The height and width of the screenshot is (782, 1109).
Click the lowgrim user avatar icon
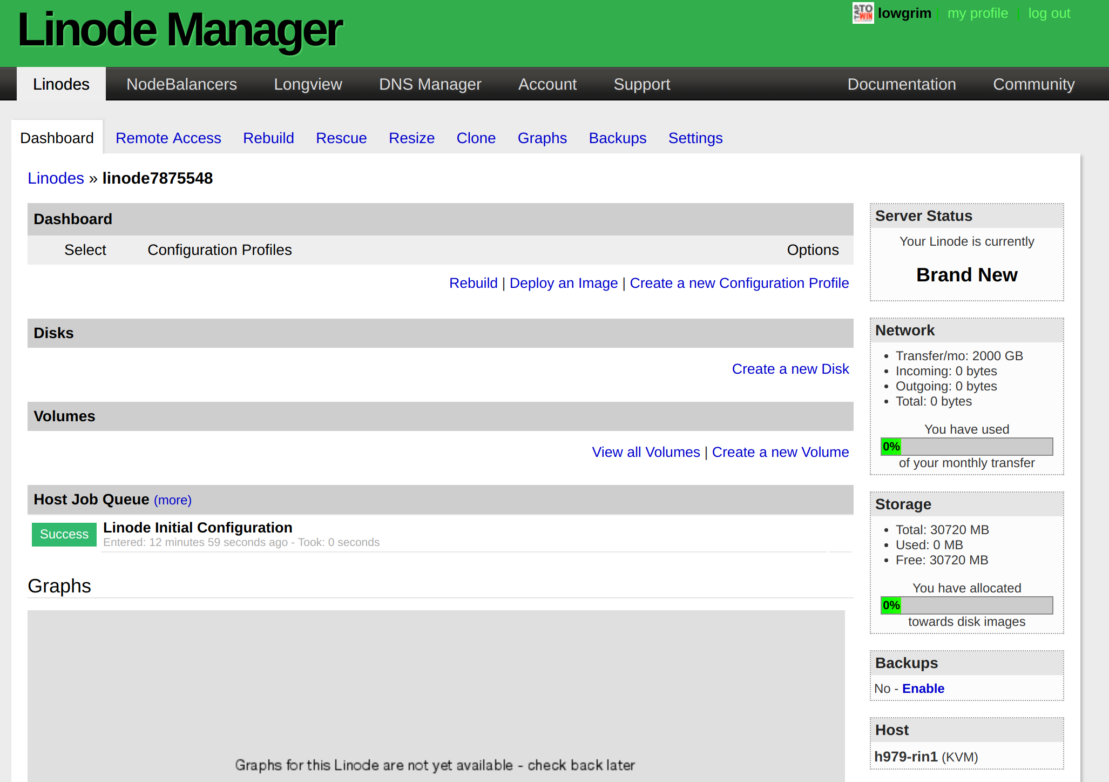[x=863, y=13]
